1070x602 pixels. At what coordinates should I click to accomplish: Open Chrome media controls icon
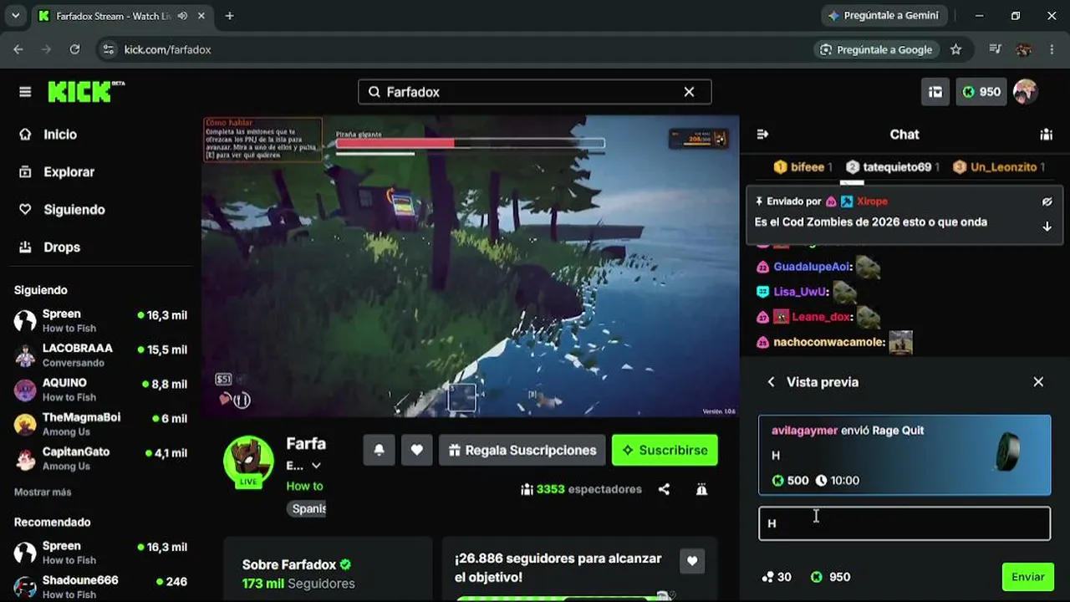995,49
